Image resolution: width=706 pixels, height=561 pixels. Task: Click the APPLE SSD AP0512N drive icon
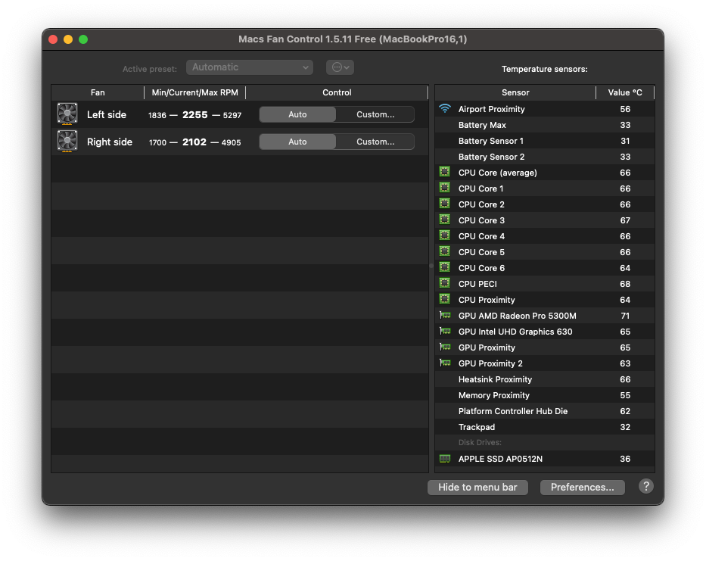[x=445, y=459]
